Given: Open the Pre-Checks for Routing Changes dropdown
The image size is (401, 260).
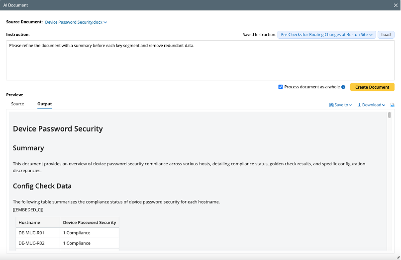Looking at the screenshot, I should click(326, 35).
